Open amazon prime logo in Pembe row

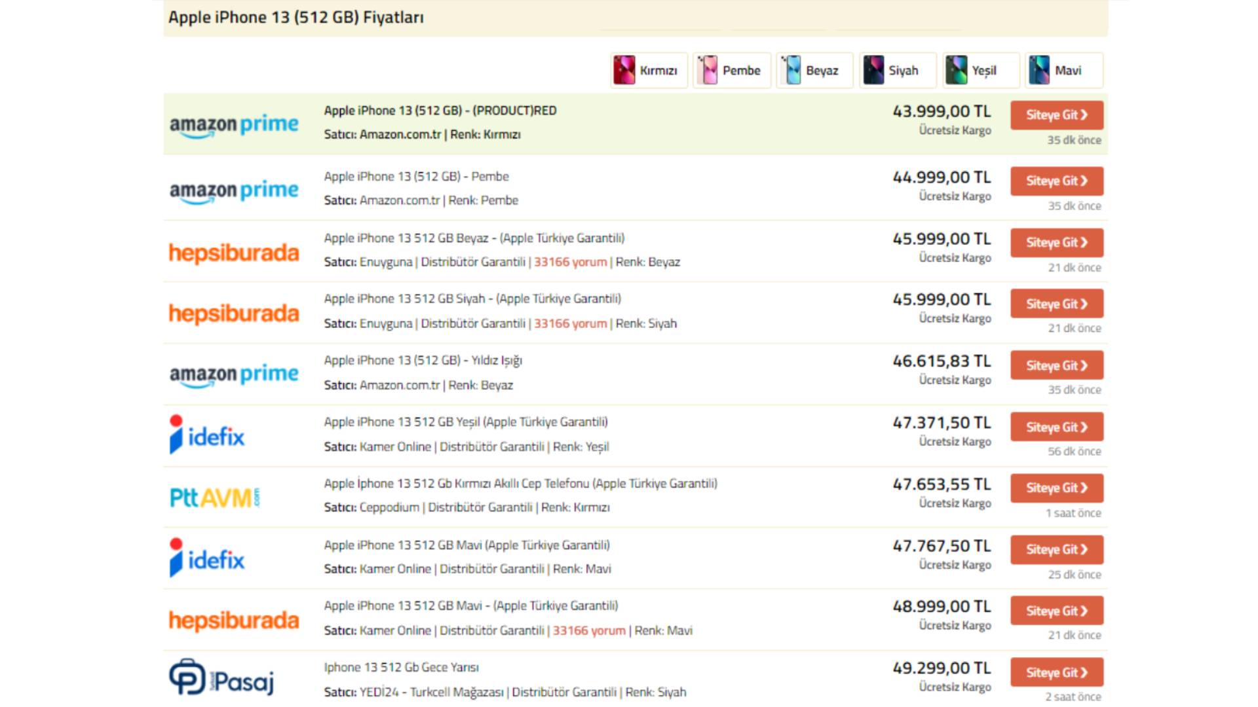234,190
